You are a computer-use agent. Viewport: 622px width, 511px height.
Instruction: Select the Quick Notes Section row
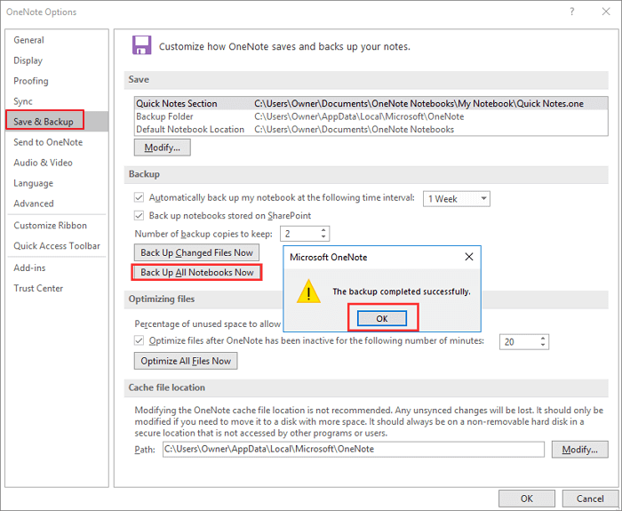371,104
